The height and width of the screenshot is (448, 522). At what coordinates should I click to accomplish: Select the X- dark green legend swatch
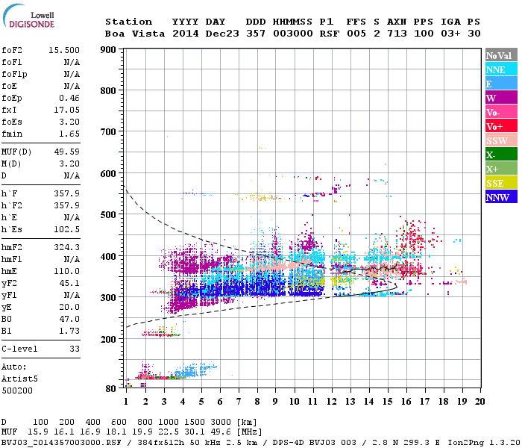pos(501,155)
